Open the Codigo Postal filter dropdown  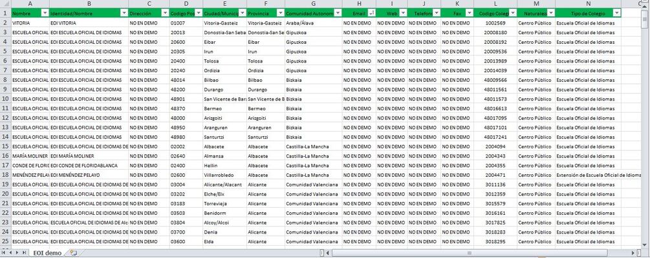pos(199,14)
